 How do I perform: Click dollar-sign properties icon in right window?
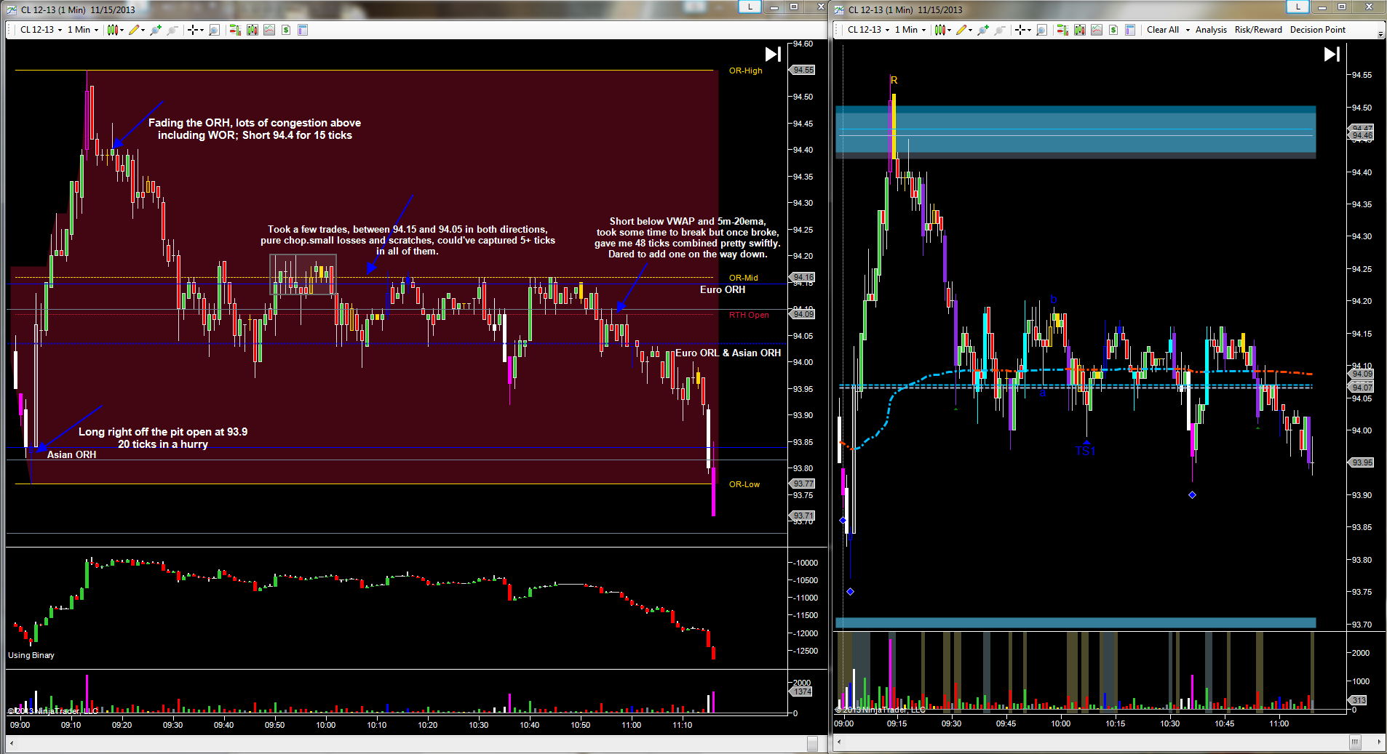coord(1113,30)
